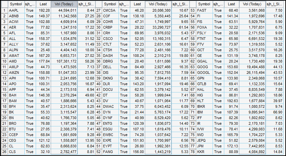Image resolution: width=286 pixels, height=156 pixels.
Task: Select the GOOG symbol cell
Action: coord(204,67)
